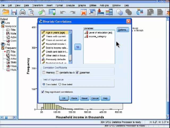Click the recall recent dialogs icon
Image resolution: width=170 pixels, height=128 pixels.
[52, 12]
